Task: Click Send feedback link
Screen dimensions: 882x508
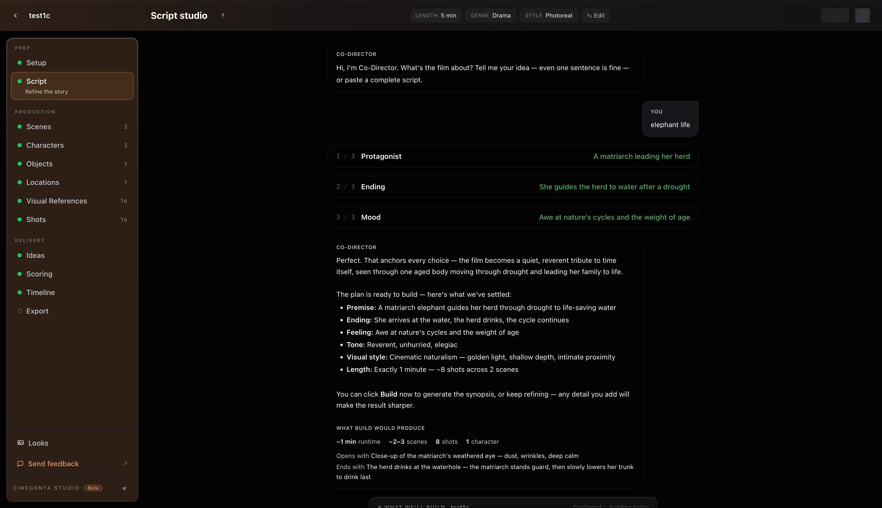Action: tap(72, 464)
